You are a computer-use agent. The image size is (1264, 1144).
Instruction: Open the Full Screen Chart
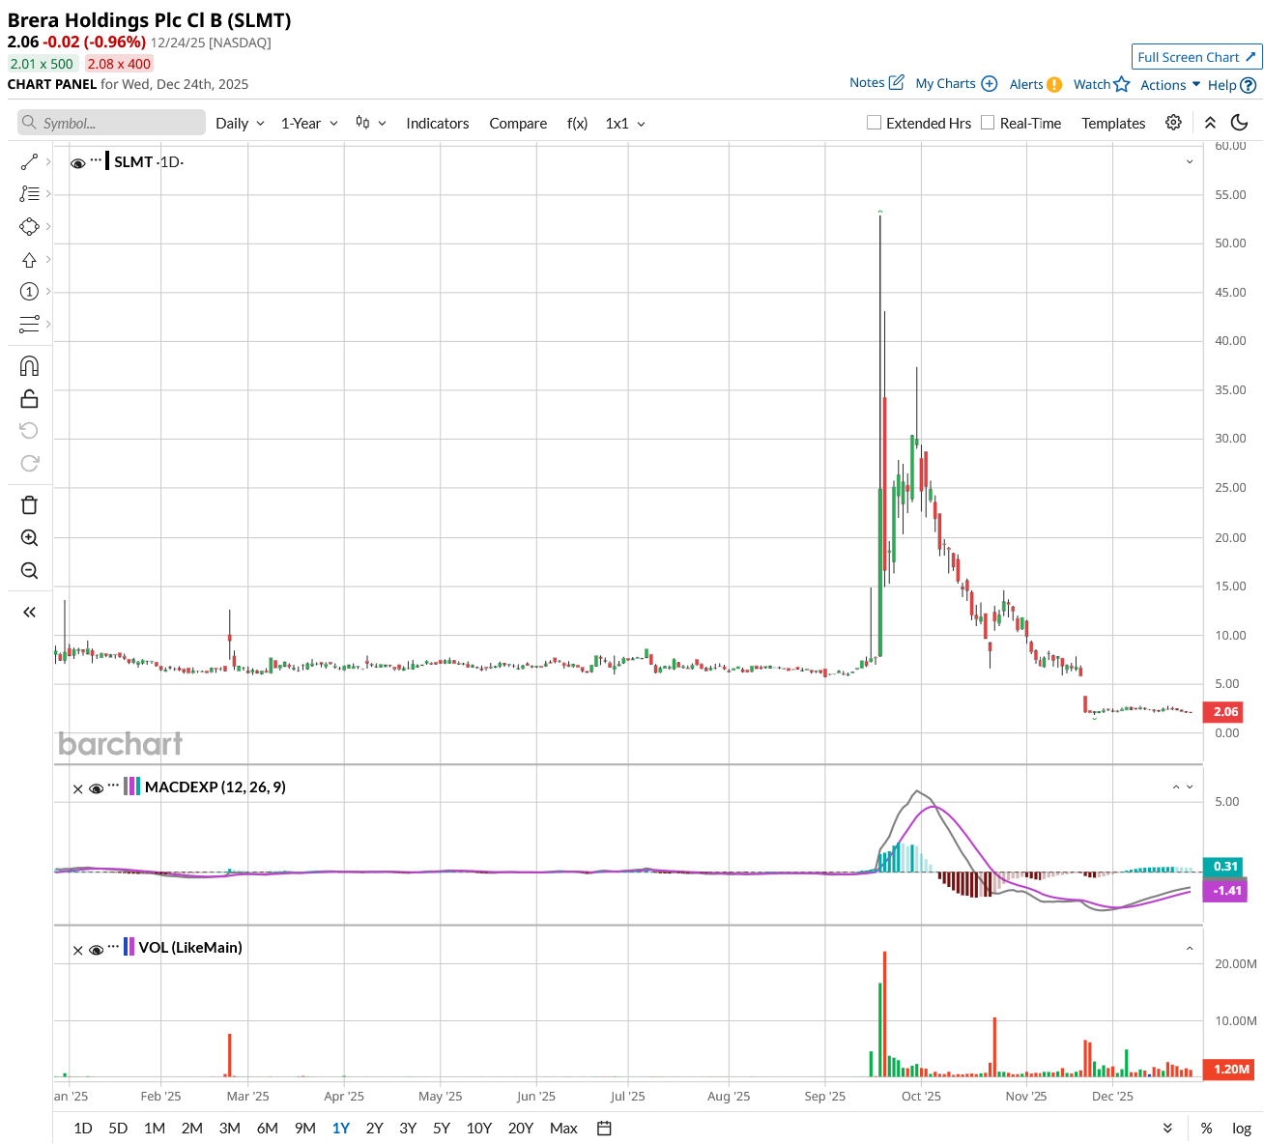pyautogui.click(x=1196, y=57)
